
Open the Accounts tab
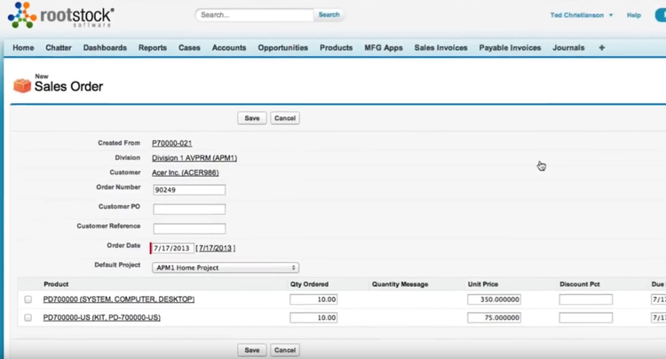229,48
